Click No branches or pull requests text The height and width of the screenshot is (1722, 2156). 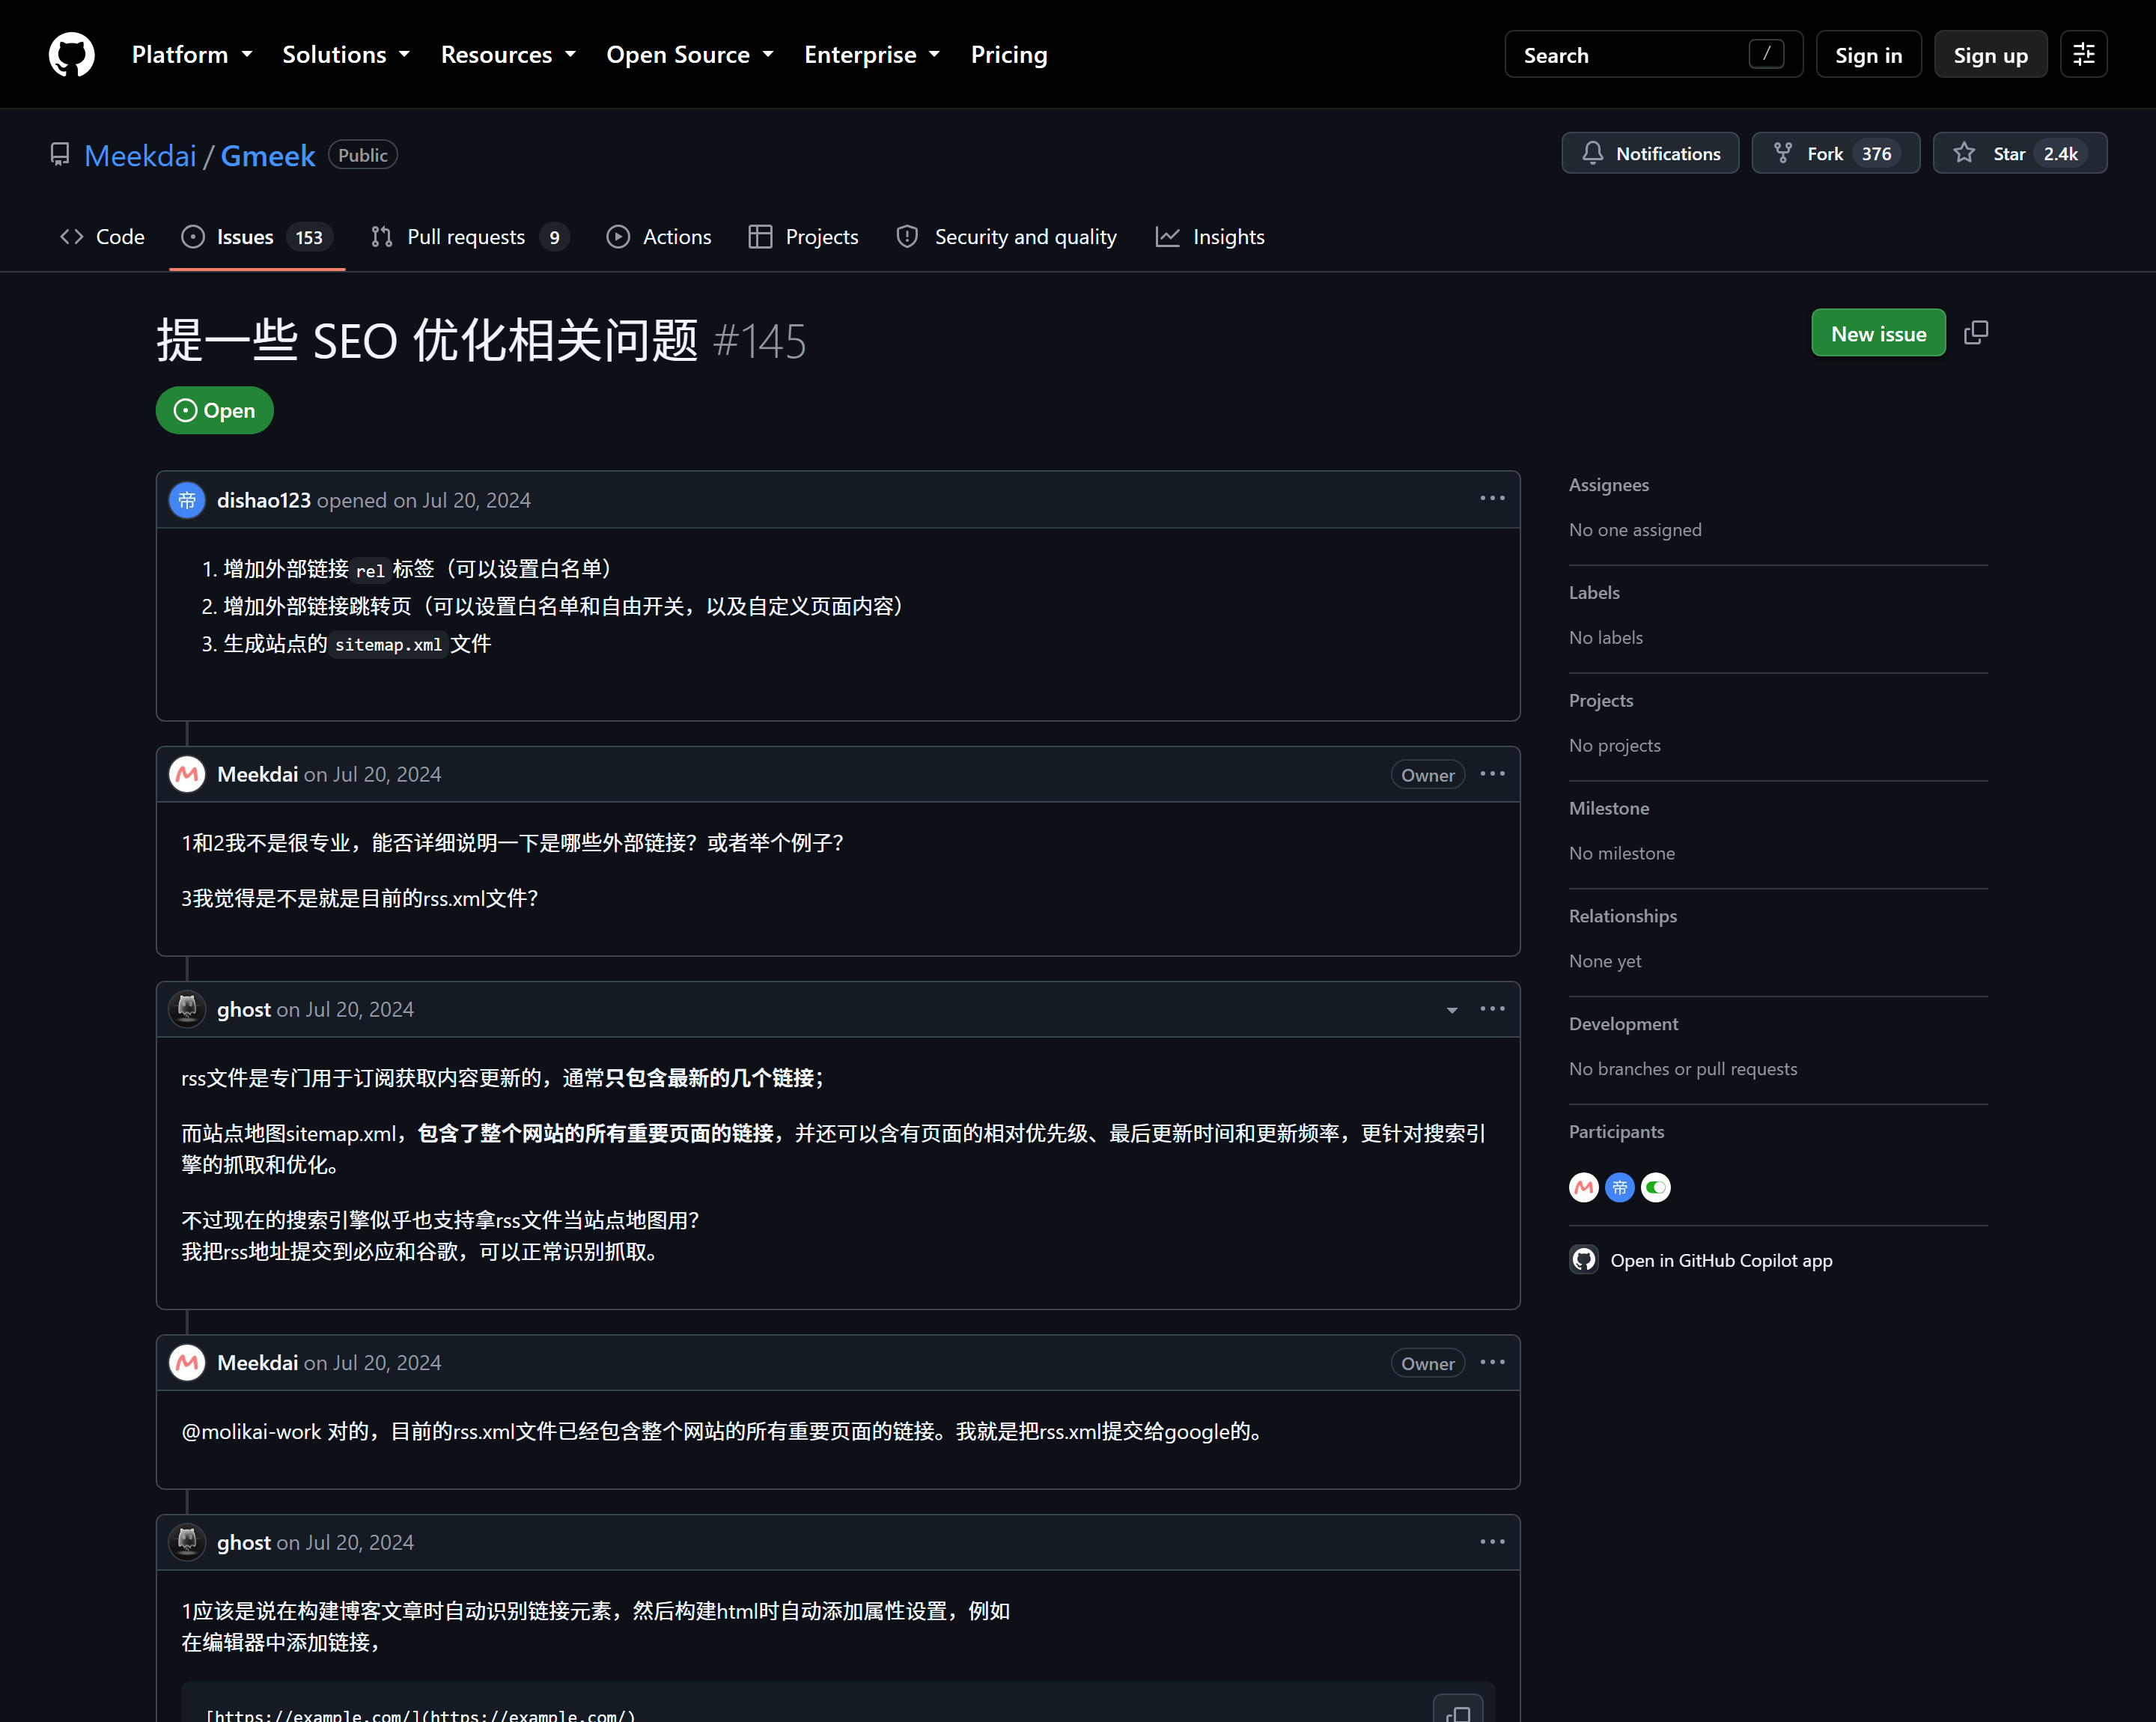pyautogui.click(x=1682, y=1069)
